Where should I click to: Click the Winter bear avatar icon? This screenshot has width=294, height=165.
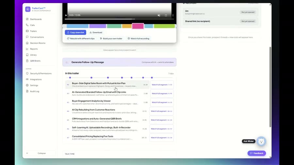(x=261, y=142)
